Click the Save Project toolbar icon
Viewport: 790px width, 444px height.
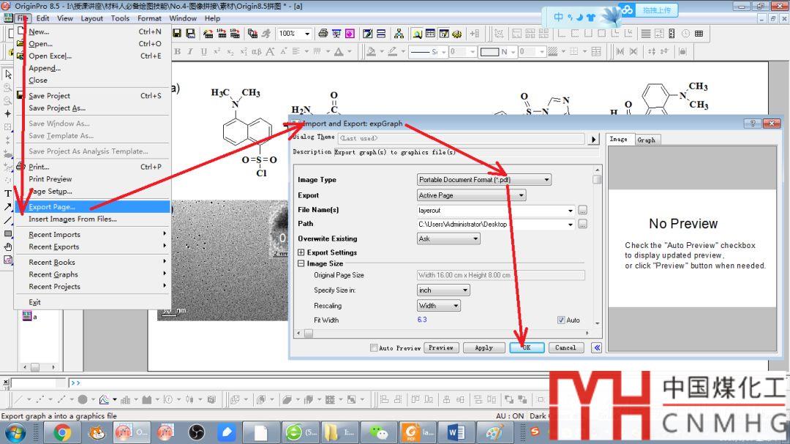(190, 34)
